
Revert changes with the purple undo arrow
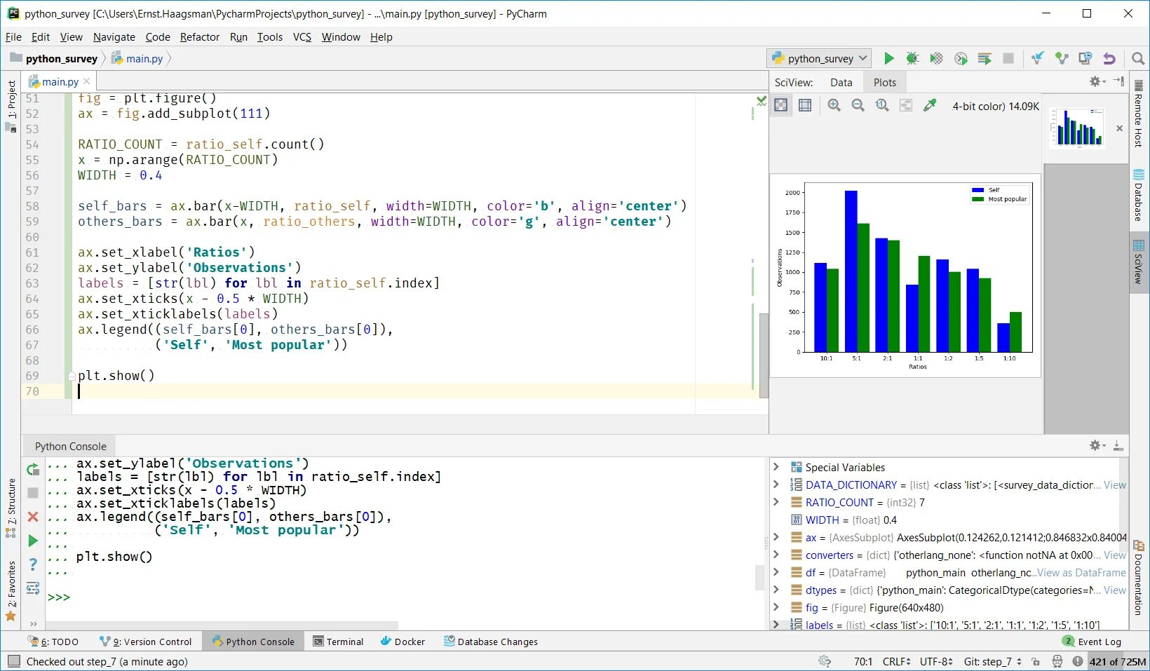[1109, 59]
